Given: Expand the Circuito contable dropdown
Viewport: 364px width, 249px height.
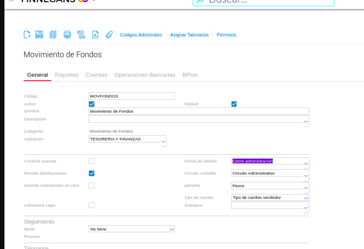Looking at the screenshot, I should 306,176.
